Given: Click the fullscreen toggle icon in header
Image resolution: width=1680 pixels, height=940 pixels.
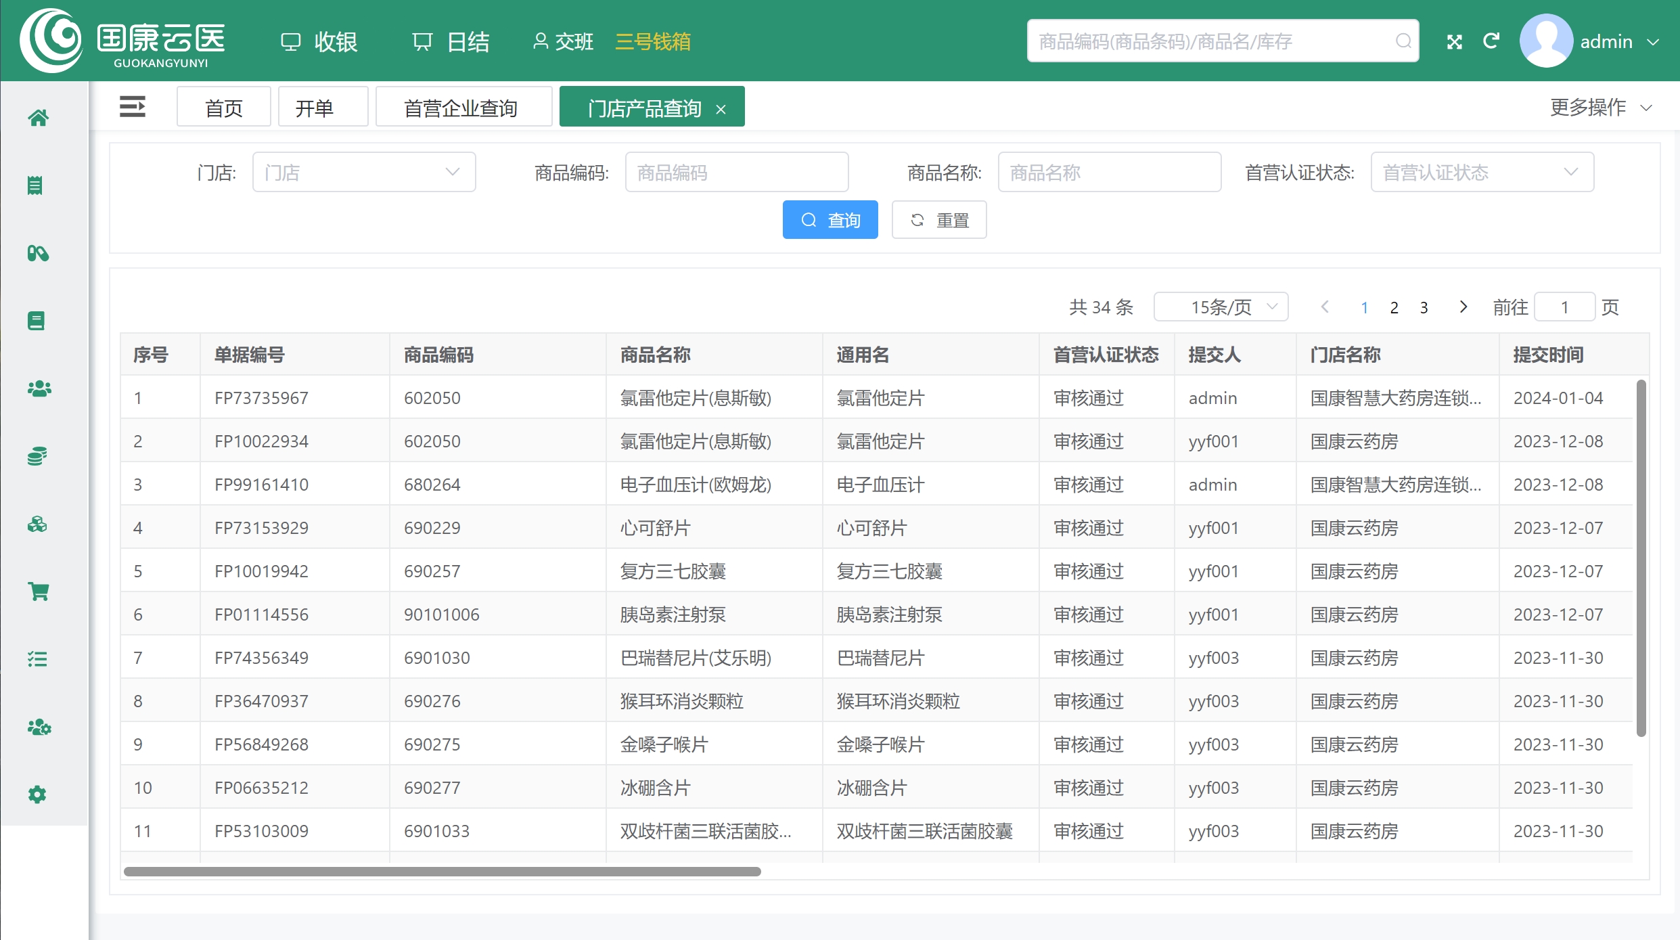Looking at the screenshot, I should pyautogui.click(x=1453, y=41).
